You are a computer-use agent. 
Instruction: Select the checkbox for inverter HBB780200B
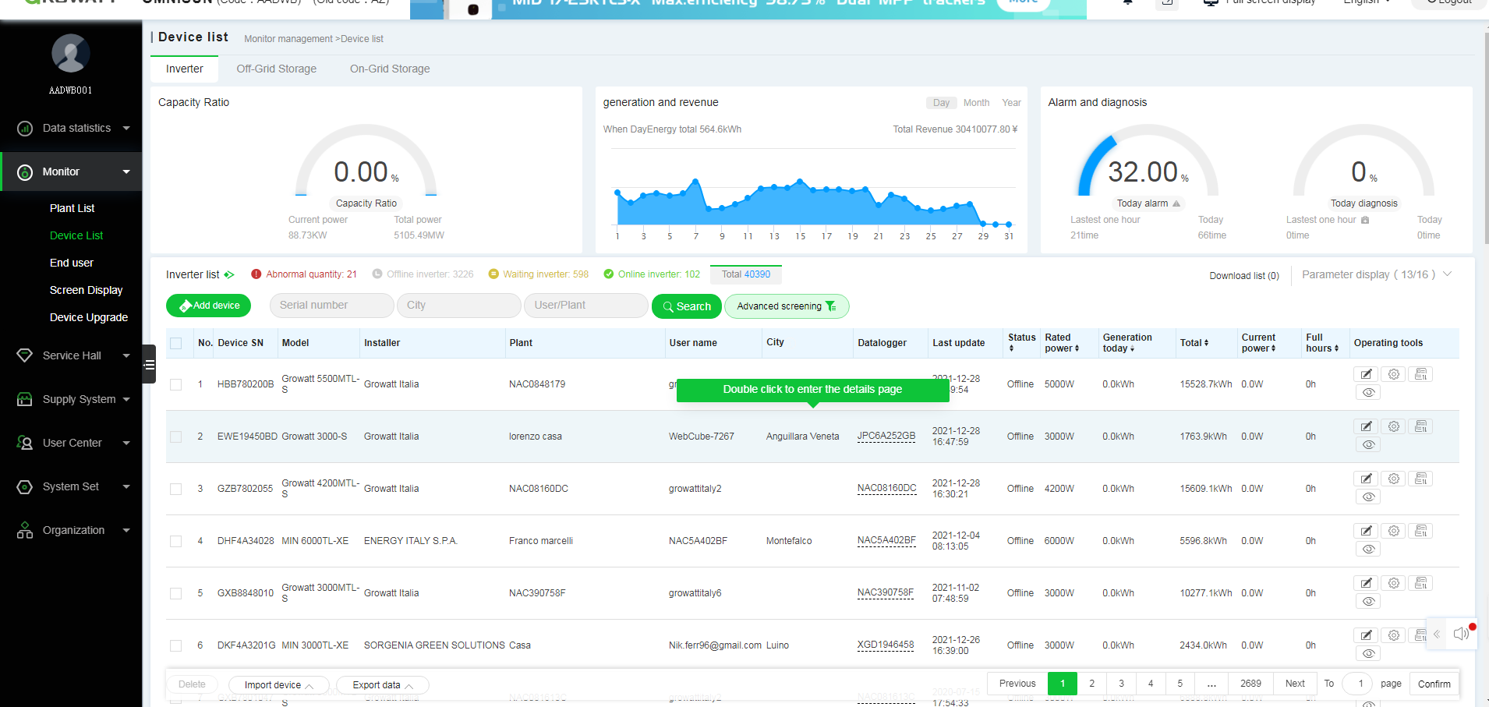tap(176, 384)
